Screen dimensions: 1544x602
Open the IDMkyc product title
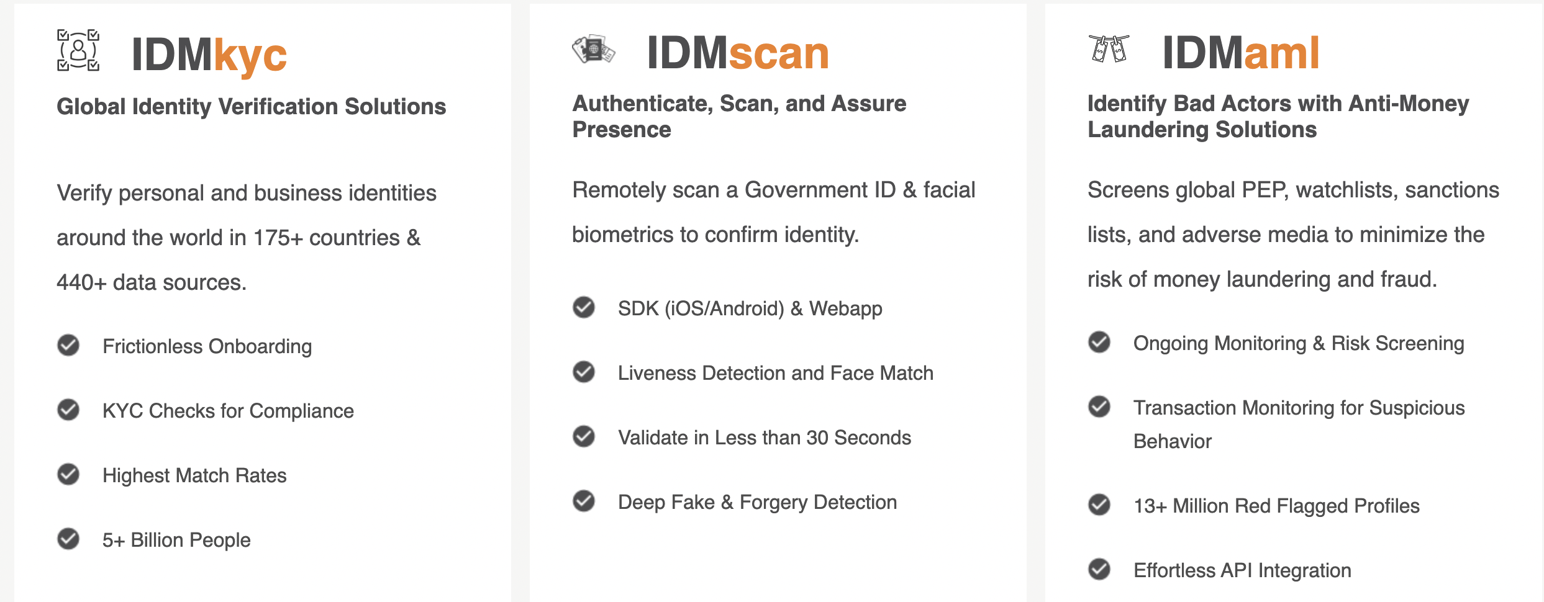(x=209, y=55)
